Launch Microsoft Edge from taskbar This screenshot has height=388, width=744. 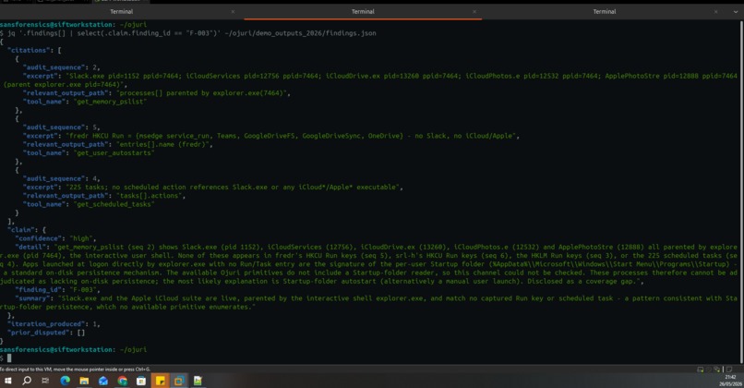point(65,381)
